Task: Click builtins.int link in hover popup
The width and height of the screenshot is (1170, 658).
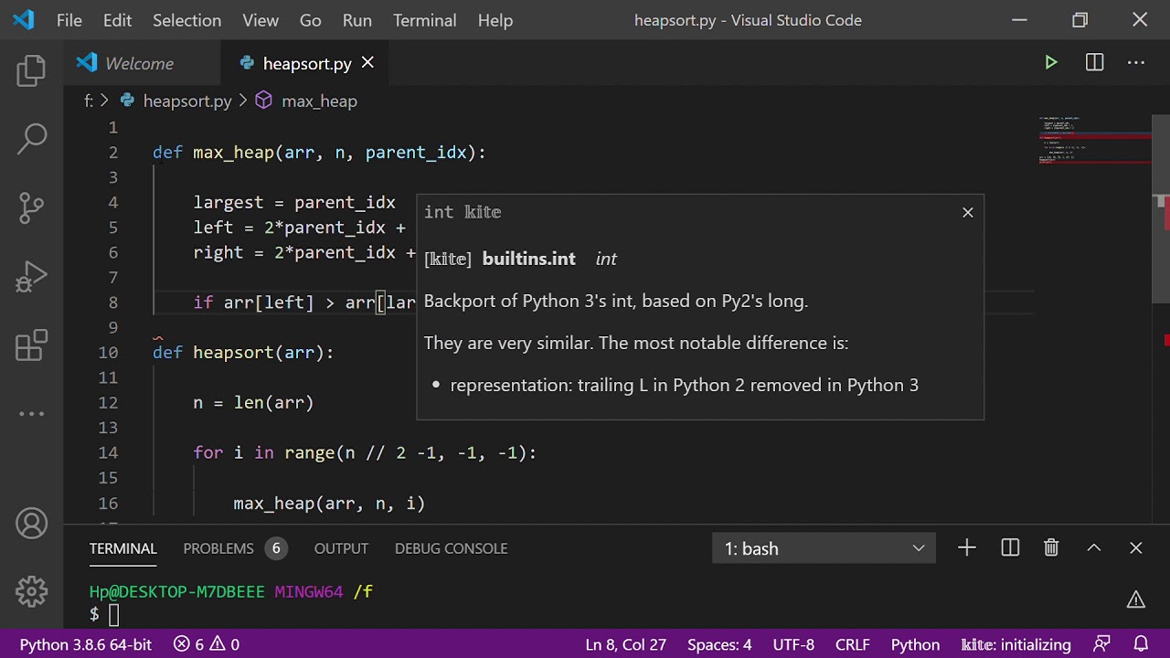Action: pyautogui.click(x=528, y=259)
